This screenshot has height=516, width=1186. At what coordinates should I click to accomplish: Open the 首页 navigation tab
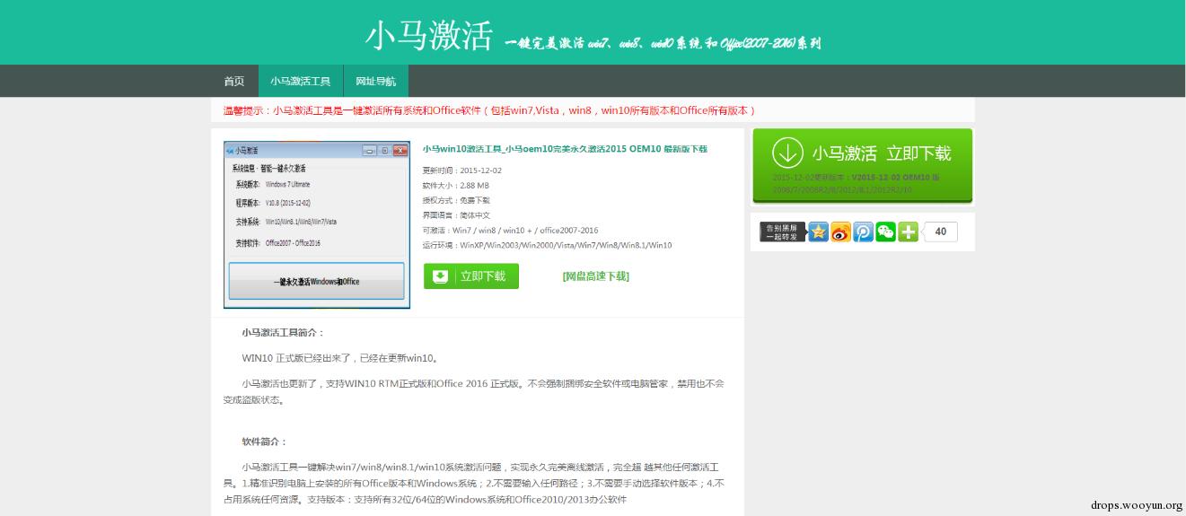tap(233, 82)
